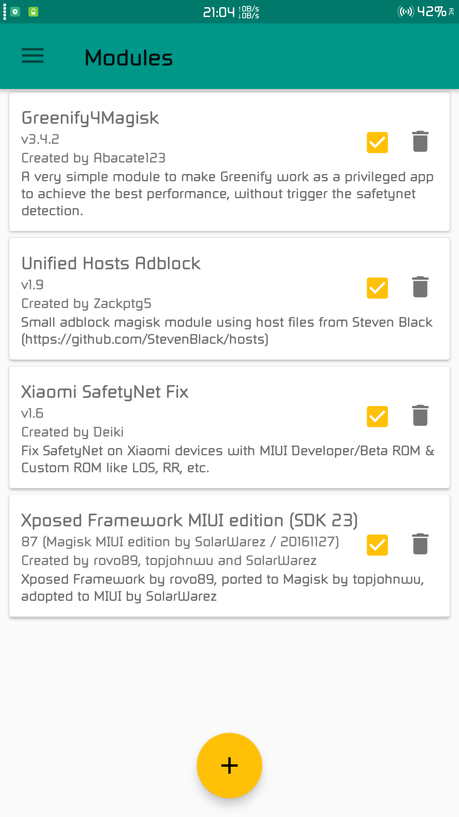Delete the Unified Hosts Adblock module
This screenshot has width=459, height=817.
[420, 287]
